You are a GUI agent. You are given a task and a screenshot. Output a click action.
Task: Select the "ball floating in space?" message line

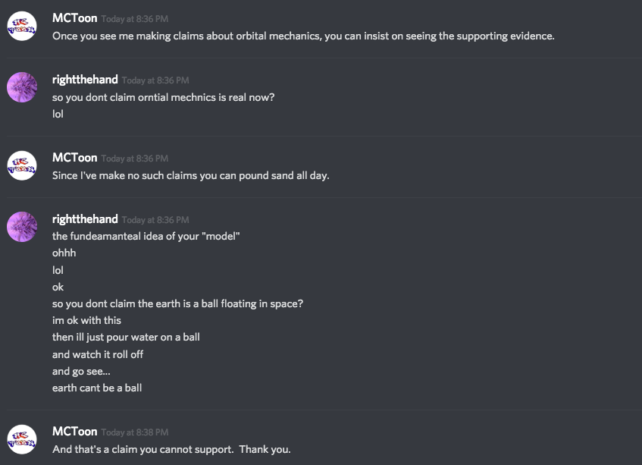coord(177,303)
